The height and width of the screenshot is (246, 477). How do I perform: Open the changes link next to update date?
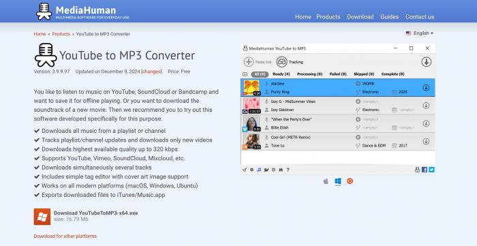(x=151, y=72)
